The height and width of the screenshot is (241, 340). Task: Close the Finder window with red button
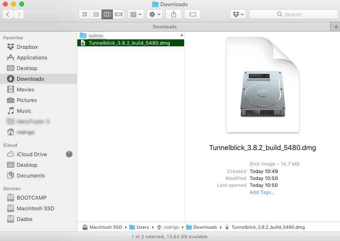(x=5, y=4)
